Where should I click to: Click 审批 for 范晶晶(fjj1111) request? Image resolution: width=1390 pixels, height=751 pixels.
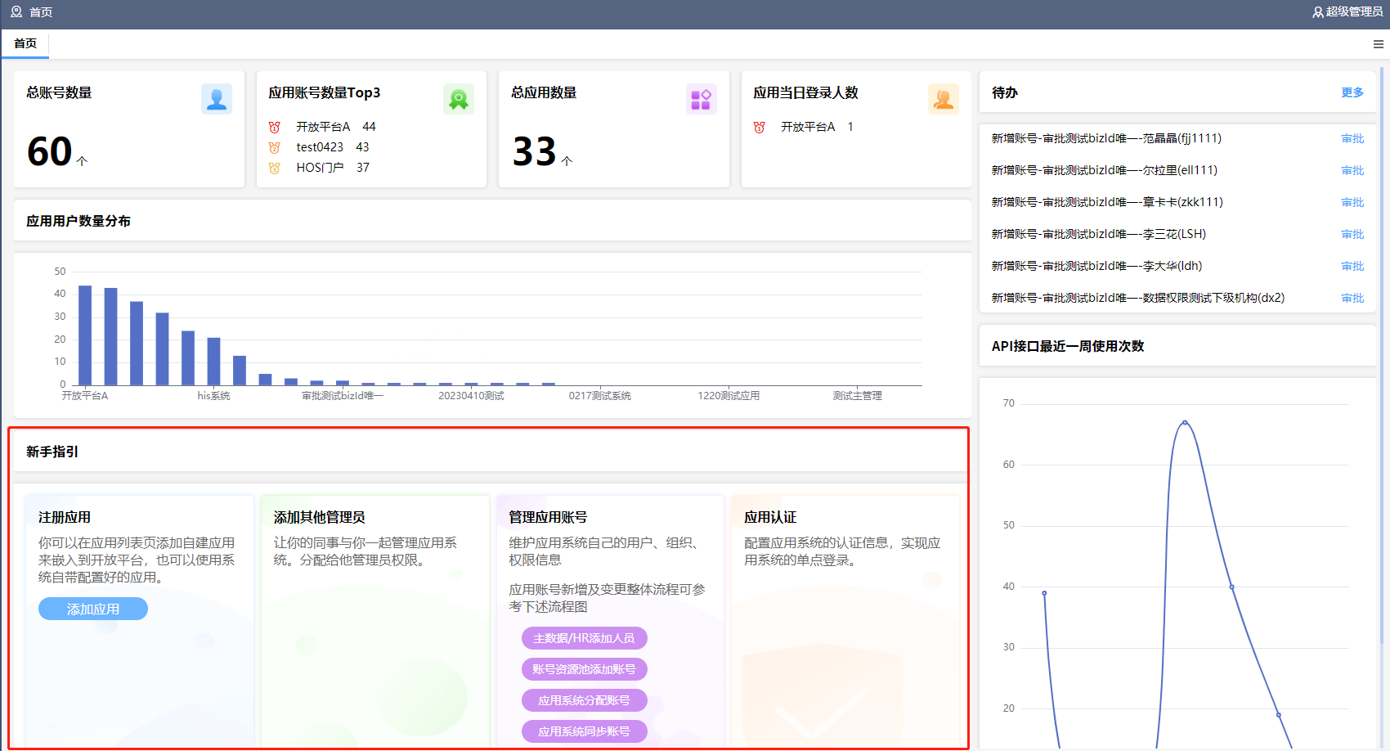(x=1352, y=138)
